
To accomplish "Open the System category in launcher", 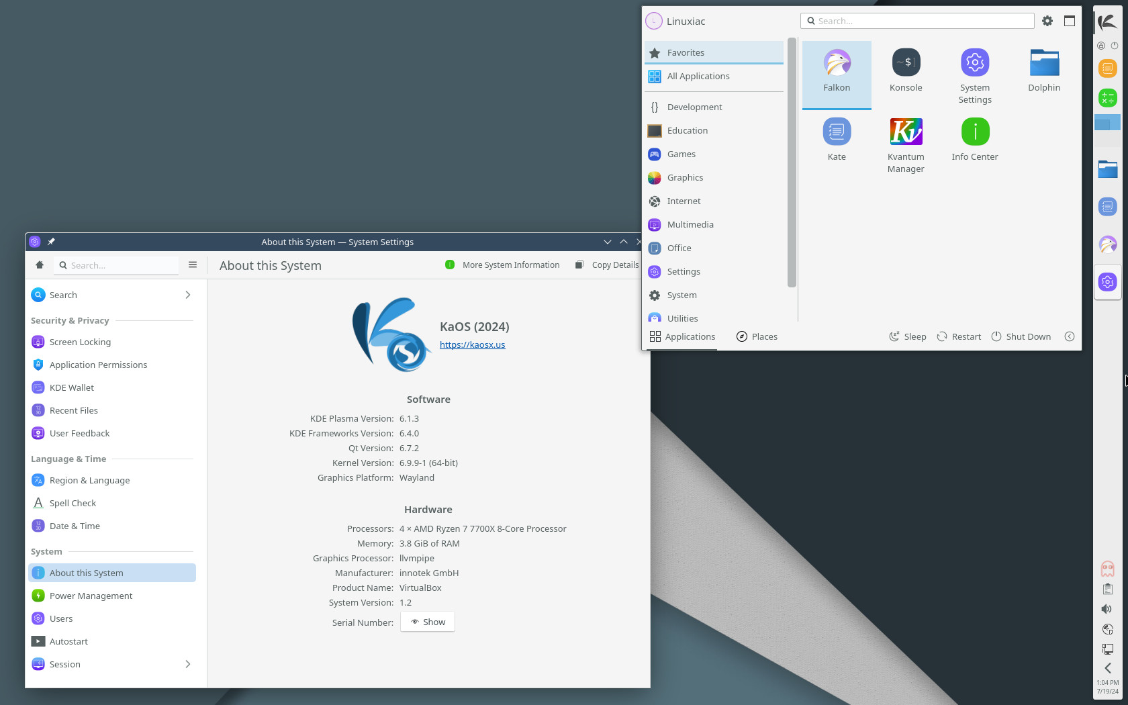I will point(714,295).
